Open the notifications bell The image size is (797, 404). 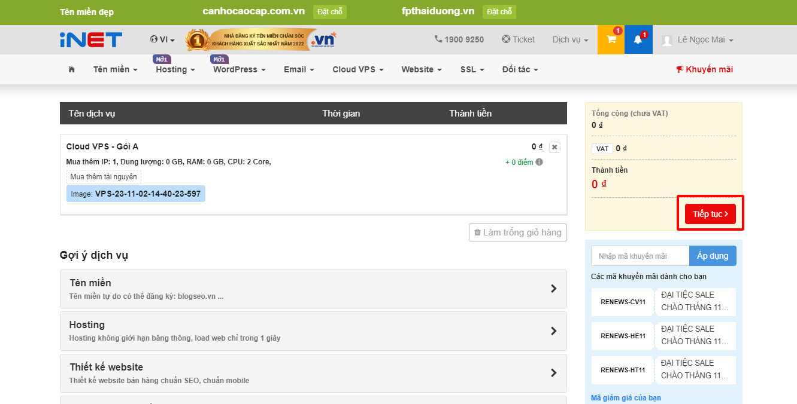click(x=638, y=39)
